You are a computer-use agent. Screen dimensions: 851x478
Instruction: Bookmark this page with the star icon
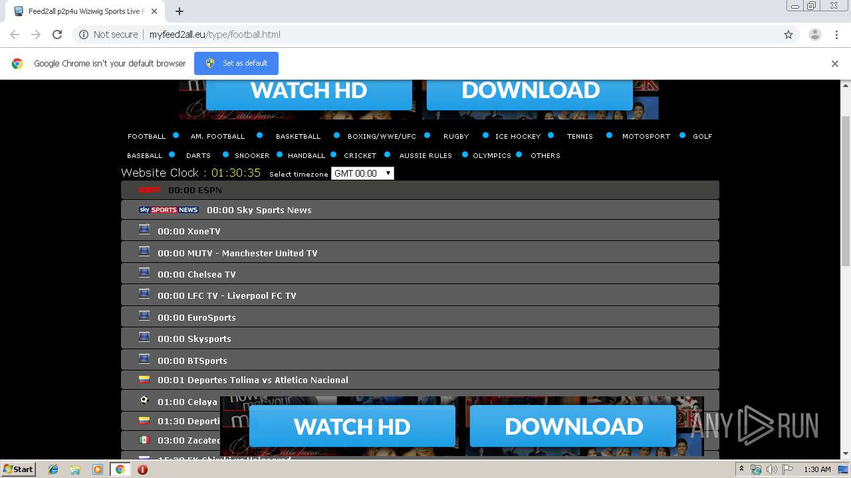tap(789, 35)
